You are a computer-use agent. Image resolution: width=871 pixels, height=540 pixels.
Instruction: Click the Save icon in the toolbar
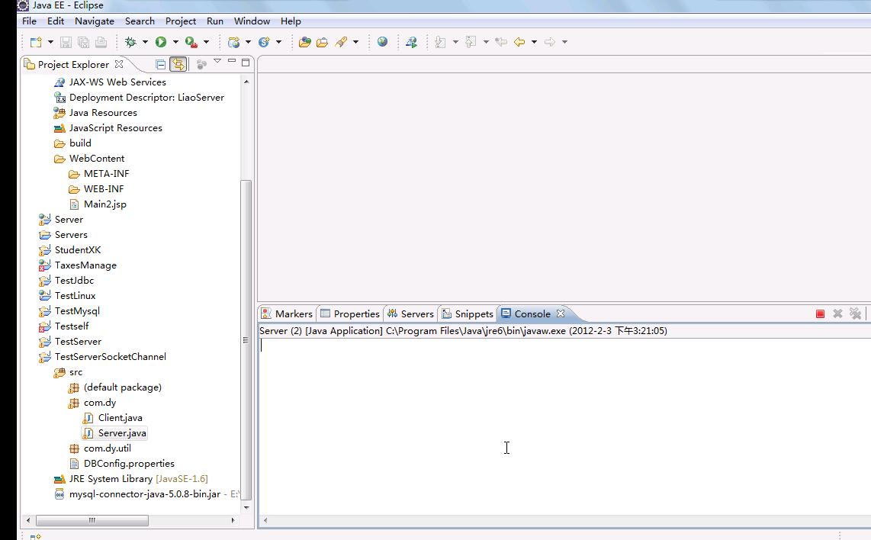(x=66, y=42)
